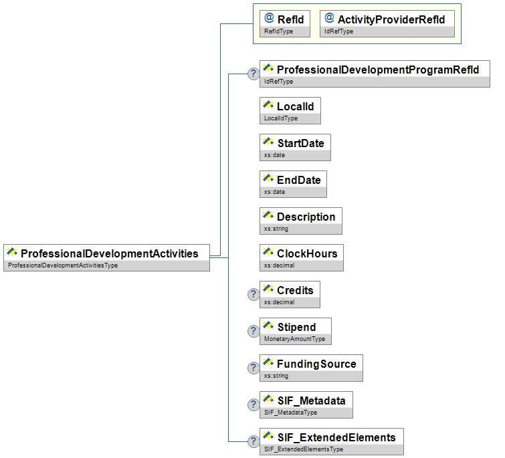Click the MonetaryAmountType type label

tap(294, 339)
